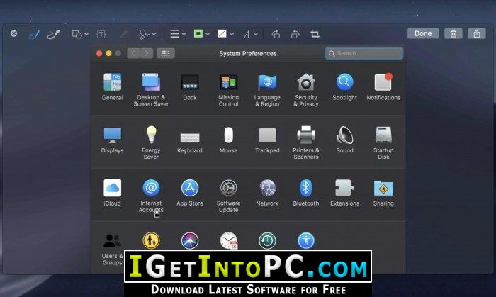Image resolution: width=496 pixels, height=297 pixels.
Task: Open Parental Controls preferences
Action: [x=151, y=240]
